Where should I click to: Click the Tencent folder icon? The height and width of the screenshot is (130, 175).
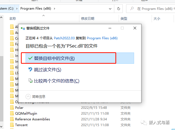12,125
